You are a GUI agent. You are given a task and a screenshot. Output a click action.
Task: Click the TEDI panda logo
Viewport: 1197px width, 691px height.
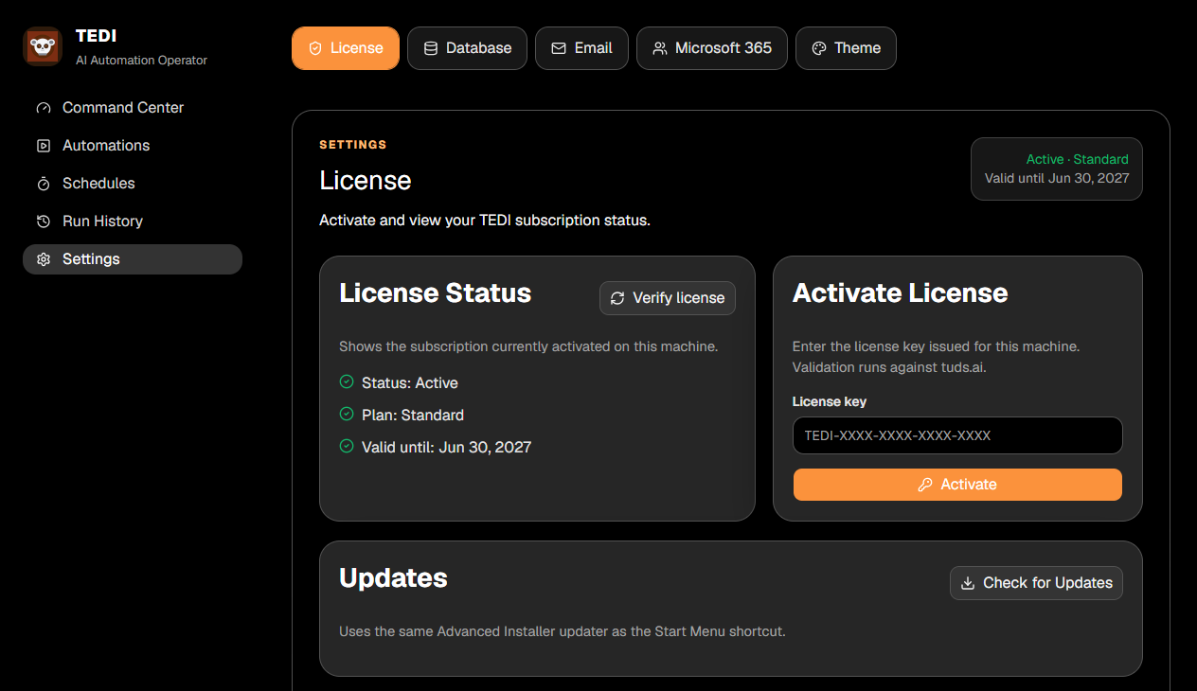pos(43,46)
